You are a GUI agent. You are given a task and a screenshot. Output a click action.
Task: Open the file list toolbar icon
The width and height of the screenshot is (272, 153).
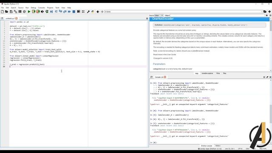(x=20, y=11)
